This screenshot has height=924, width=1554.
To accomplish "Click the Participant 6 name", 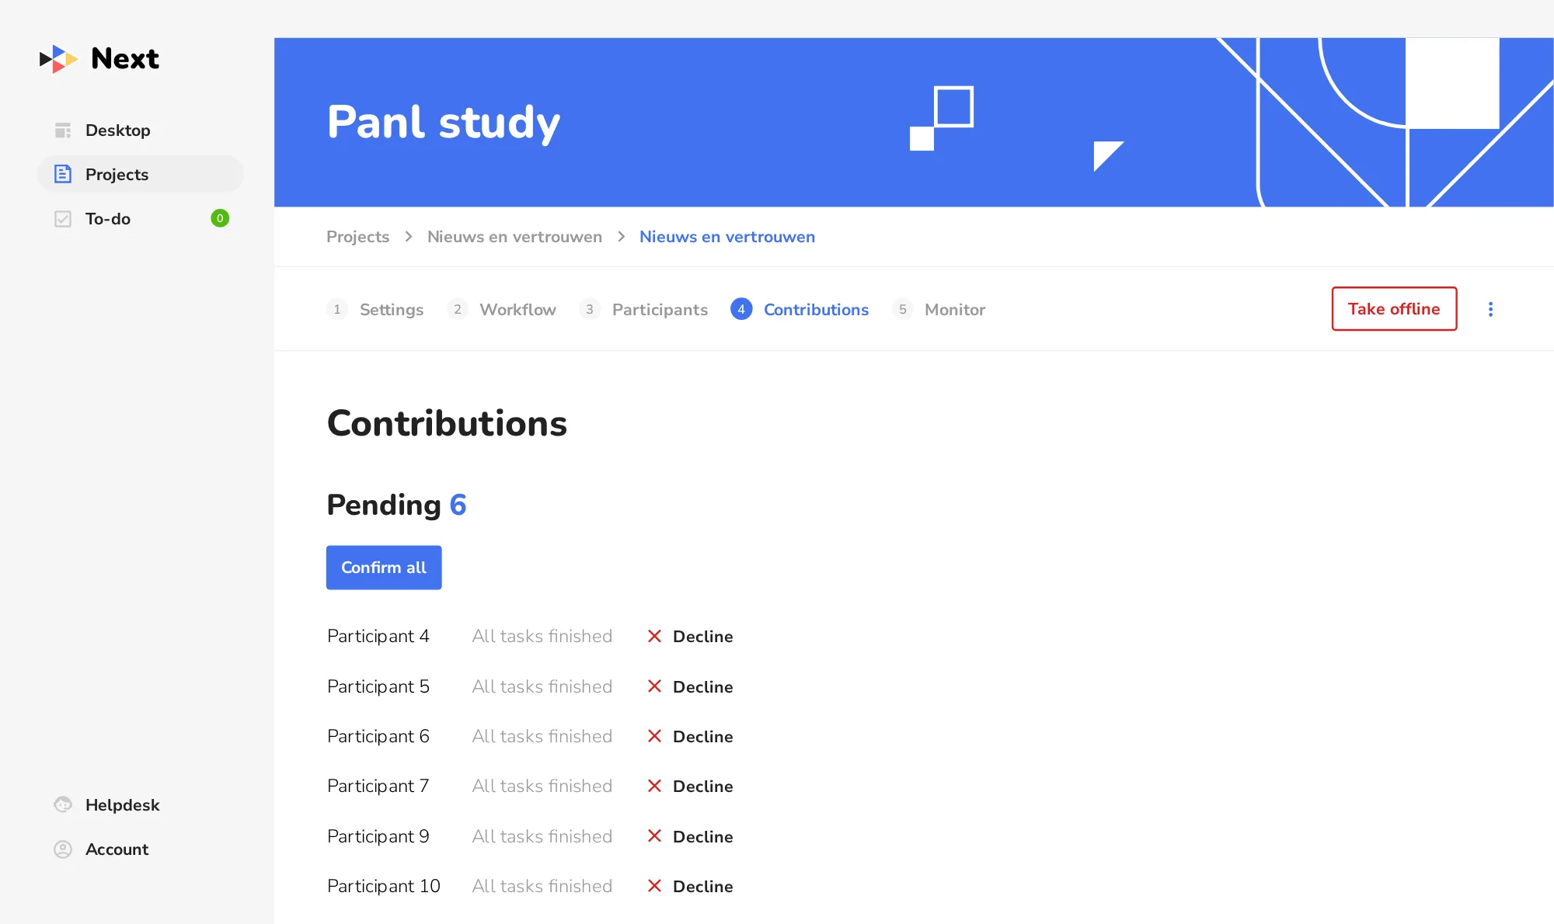I will click(x=378, y=737).
